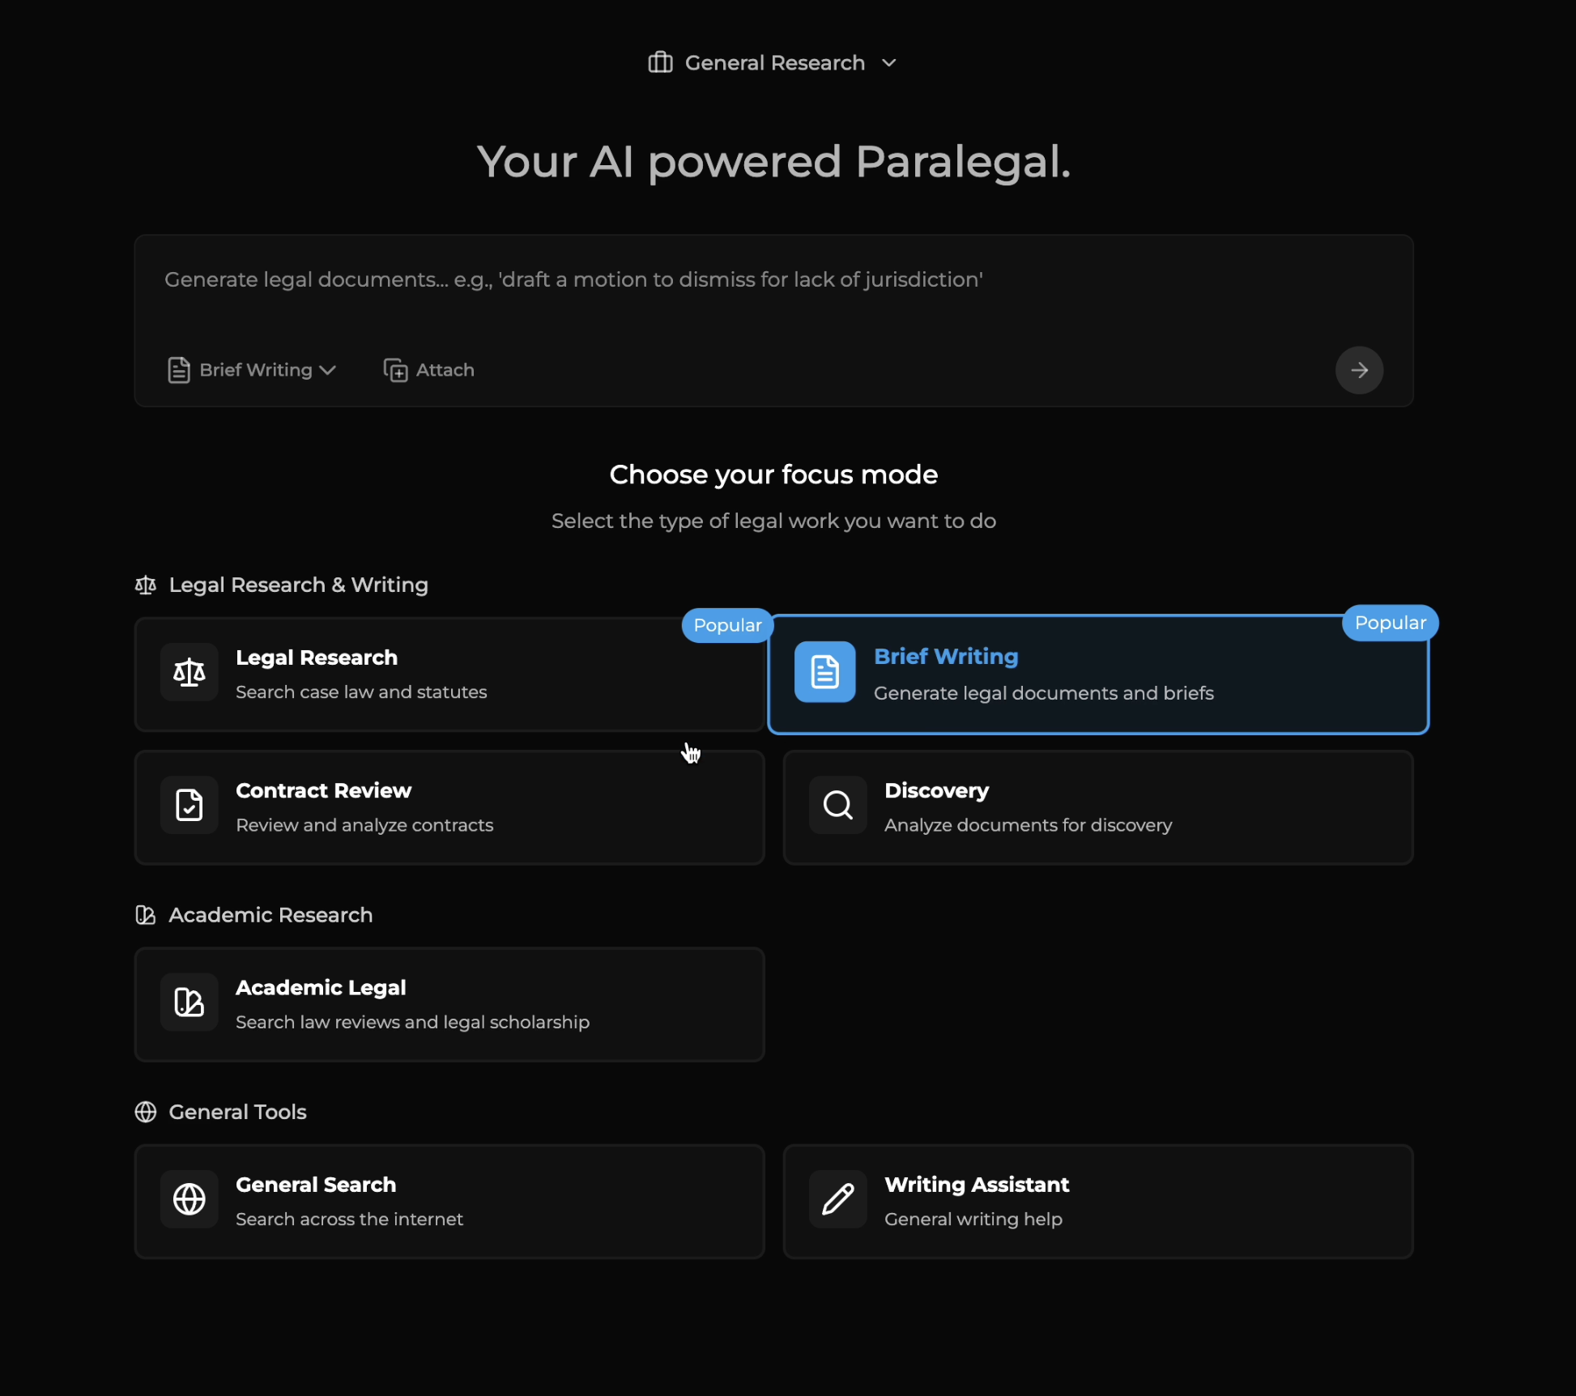Expand the Brief Writing mode dropdown
The image size is (1576, 1396).
point(252,370)
